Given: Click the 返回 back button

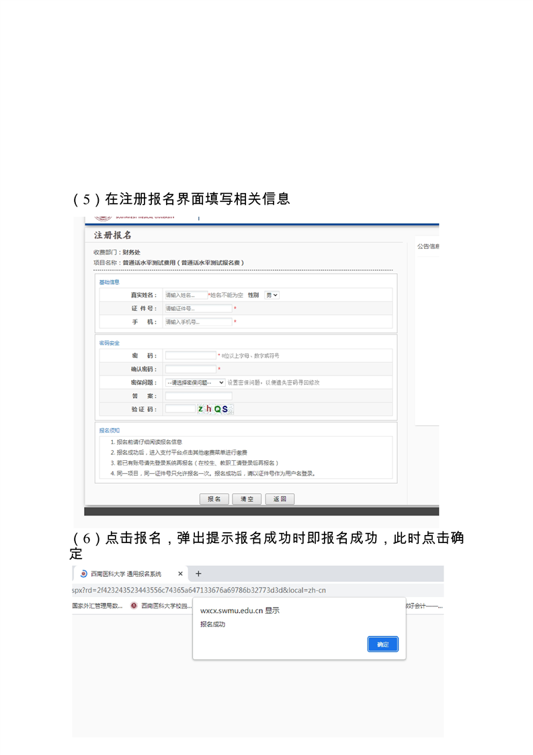Looking at the screenshot, I should click(x=280, y=499).
